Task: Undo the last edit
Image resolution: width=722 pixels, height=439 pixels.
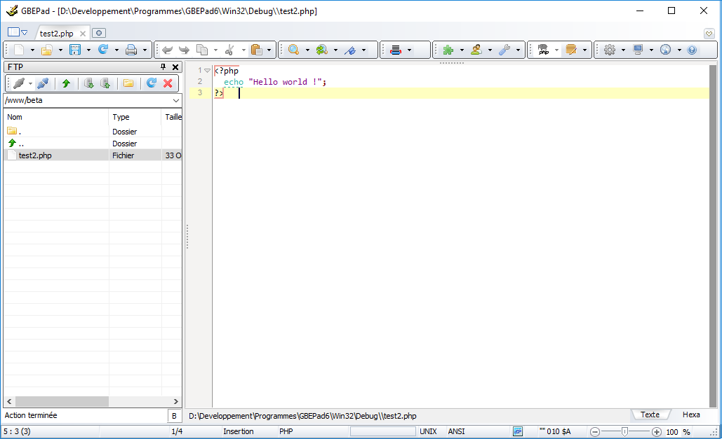Action: [x=167, y=50]
